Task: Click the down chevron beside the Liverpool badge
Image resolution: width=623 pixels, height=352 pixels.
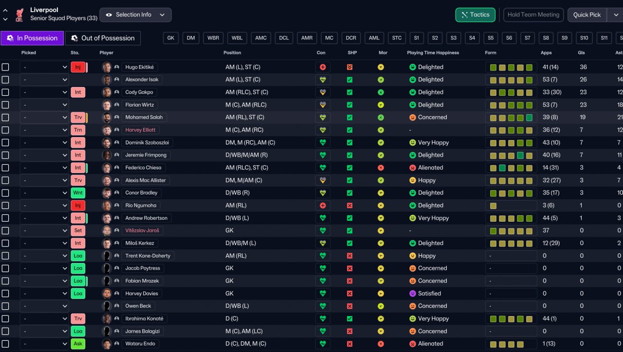Action: pos(5,19)
